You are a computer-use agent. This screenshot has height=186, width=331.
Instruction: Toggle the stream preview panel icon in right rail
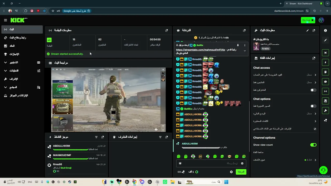coord(325,53)
